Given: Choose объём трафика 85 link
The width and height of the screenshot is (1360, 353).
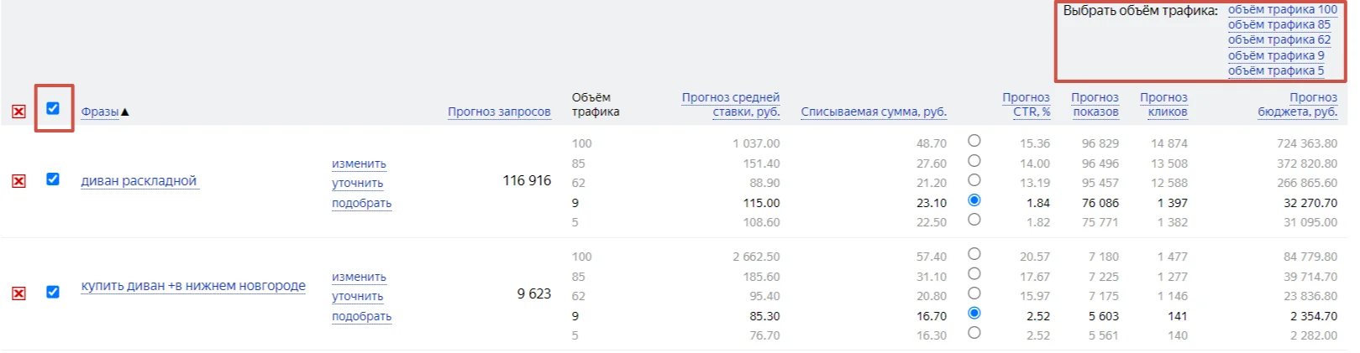Looking at the screenshot, I should click(1279, 25).
